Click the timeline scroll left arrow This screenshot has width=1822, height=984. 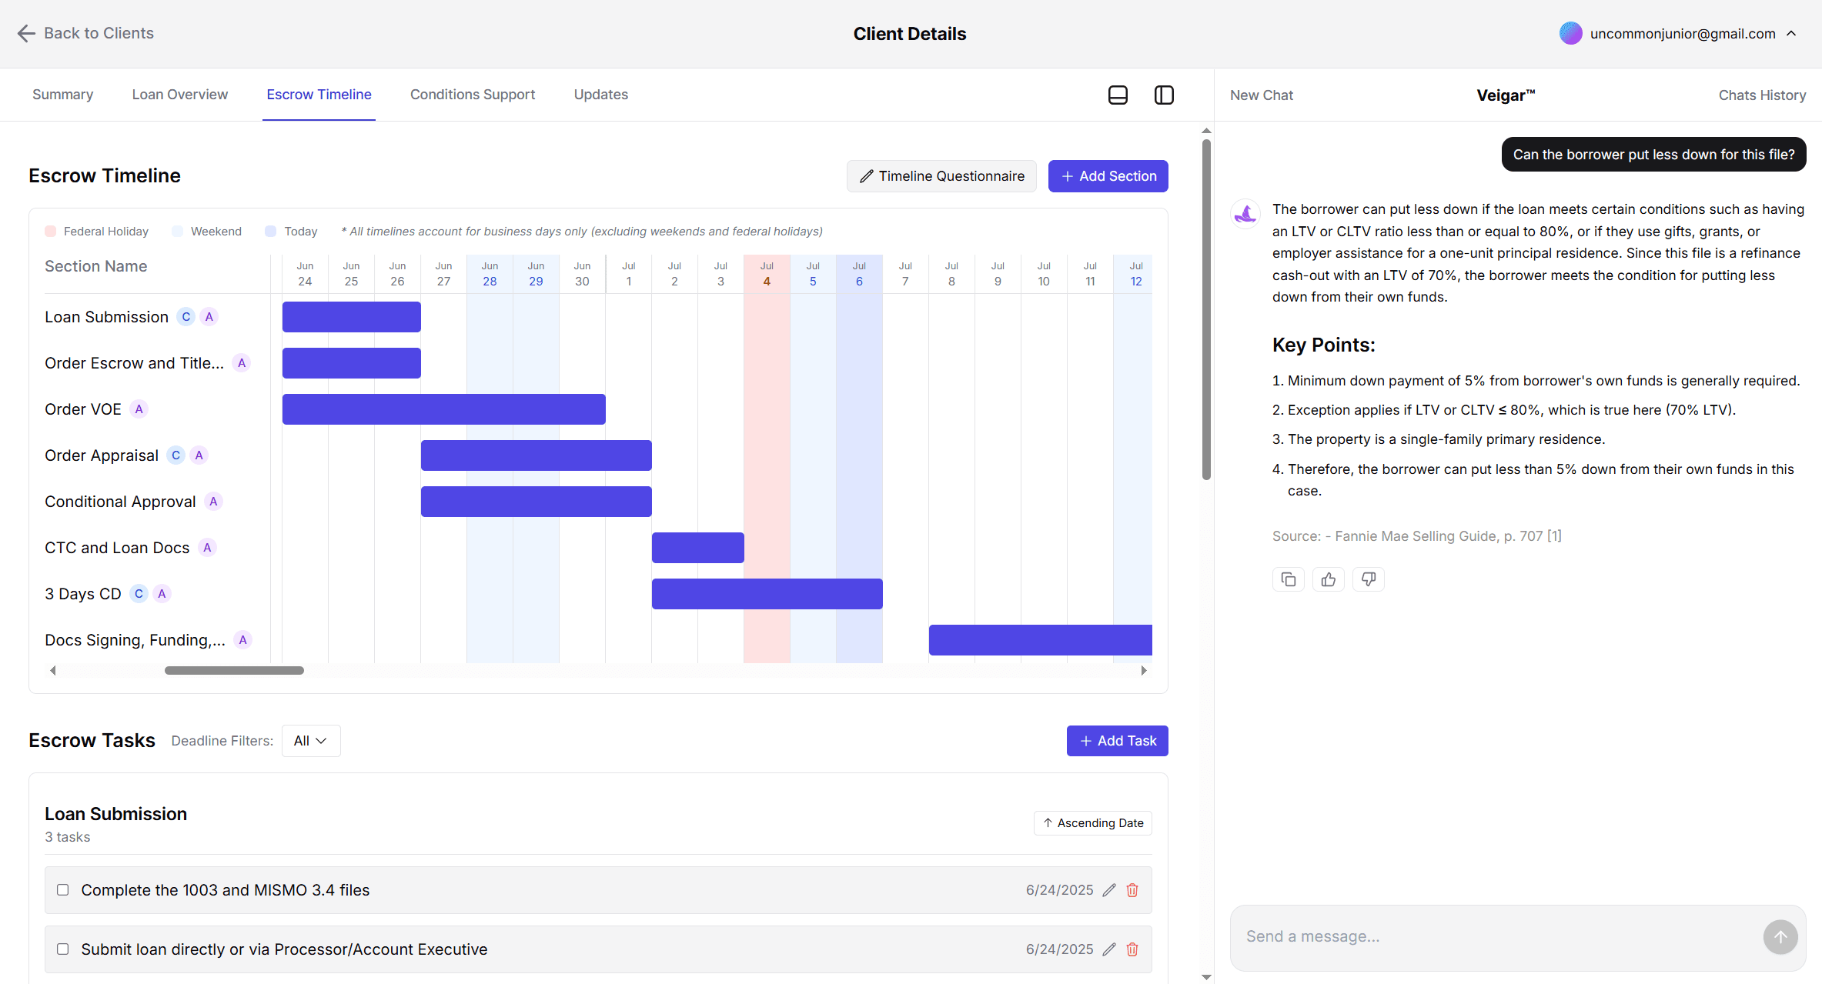click(53, 671)
